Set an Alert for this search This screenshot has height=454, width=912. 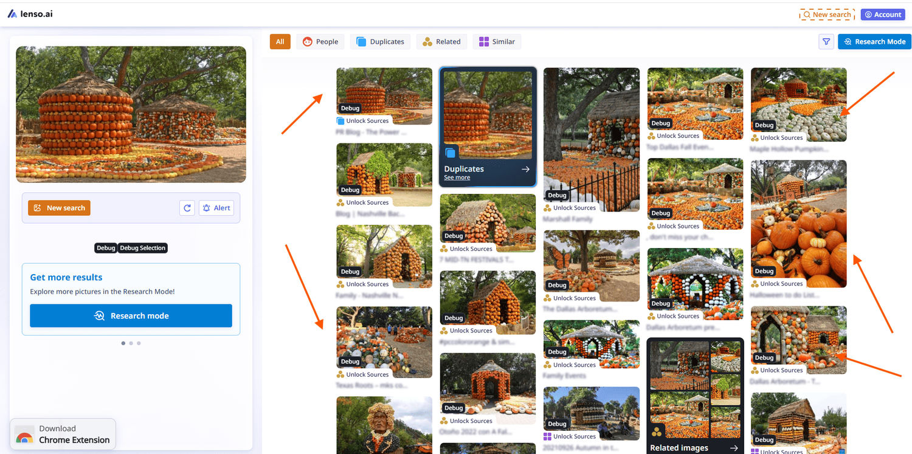(x=216, y=208)
